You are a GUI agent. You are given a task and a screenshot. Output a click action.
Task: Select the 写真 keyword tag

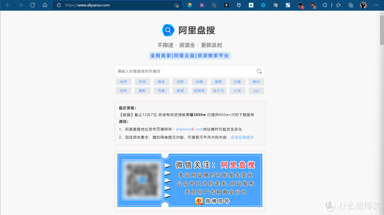[161, 90]
